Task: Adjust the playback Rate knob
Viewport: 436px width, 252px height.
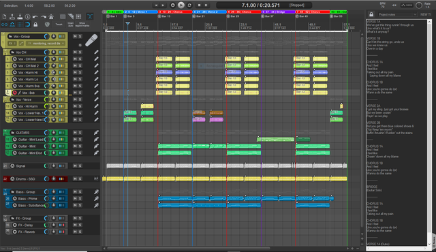Action: 419,5
